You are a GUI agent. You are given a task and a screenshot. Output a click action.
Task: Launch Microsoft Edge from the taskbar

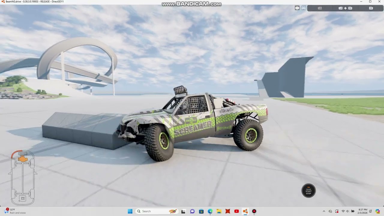tap(210, 211)
